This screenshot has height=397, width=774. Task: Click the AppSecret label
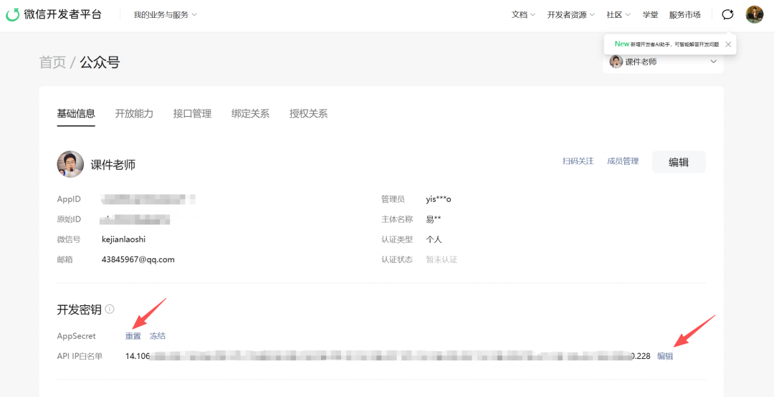tap(76, 336)
